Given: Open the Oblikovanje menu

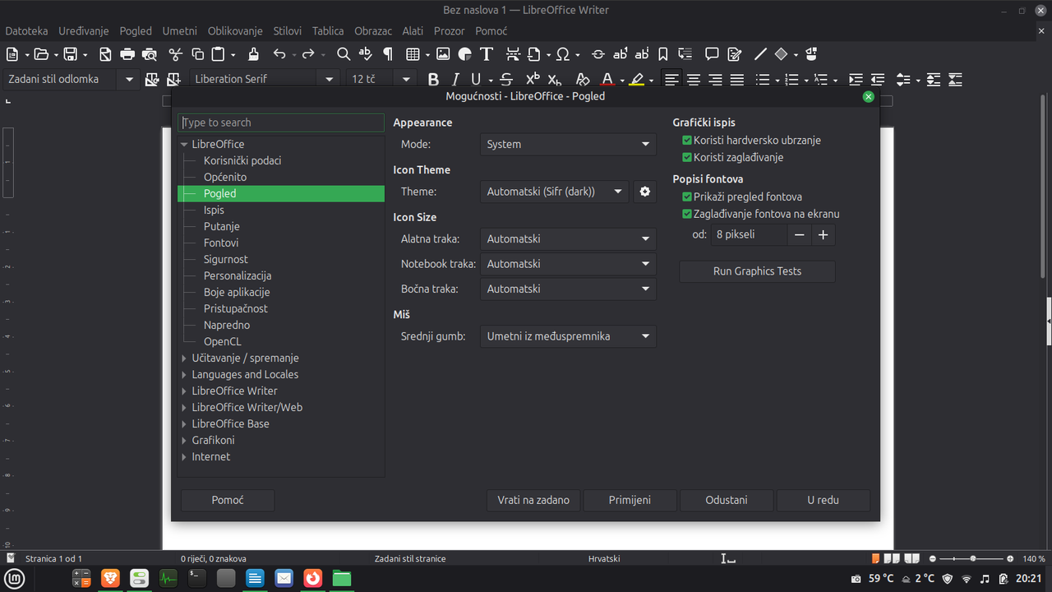Looking at the screenshot, I should coord(235,30).
